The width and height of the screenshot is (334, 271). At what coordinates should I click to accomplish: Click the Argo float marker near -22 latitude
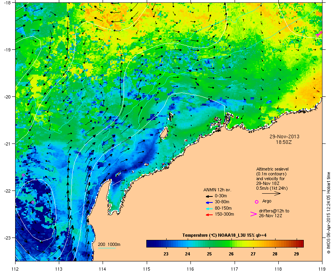point(33,202)
